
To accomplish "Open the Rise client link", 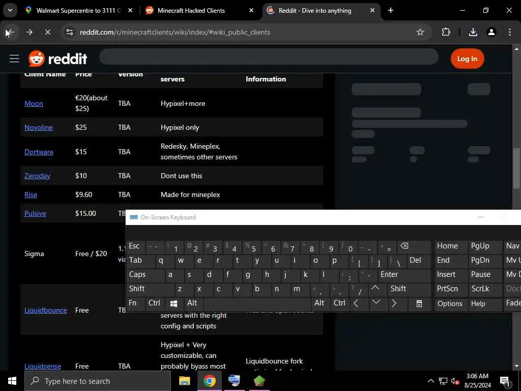I will click(x=31, y=194).
